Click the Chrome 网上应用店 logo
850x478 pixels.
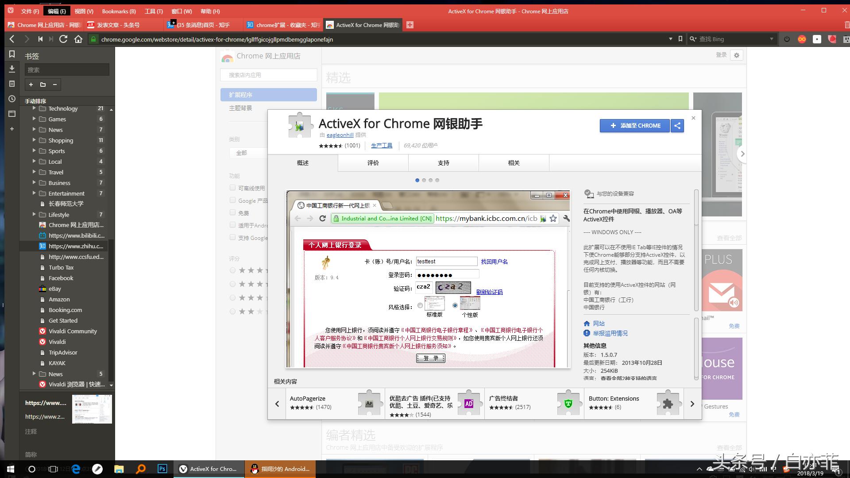(x=227, y=56)
